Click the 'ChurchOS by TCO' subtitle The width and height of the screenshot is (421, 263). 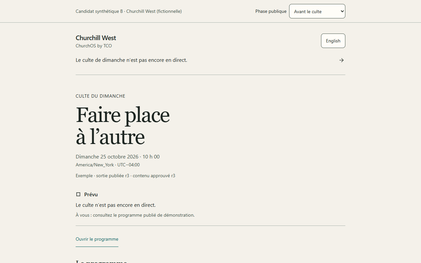tap(94, 46)
